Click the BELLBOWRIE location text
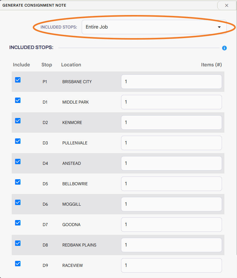 (75, 184)
